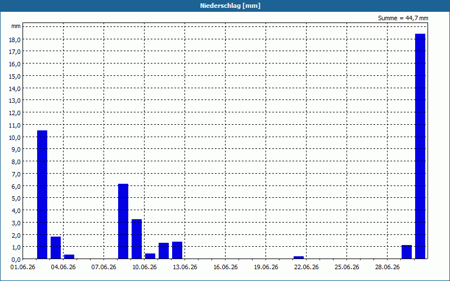
Task: Select the 15,0 y-axis label
Action: coord(15,76)
